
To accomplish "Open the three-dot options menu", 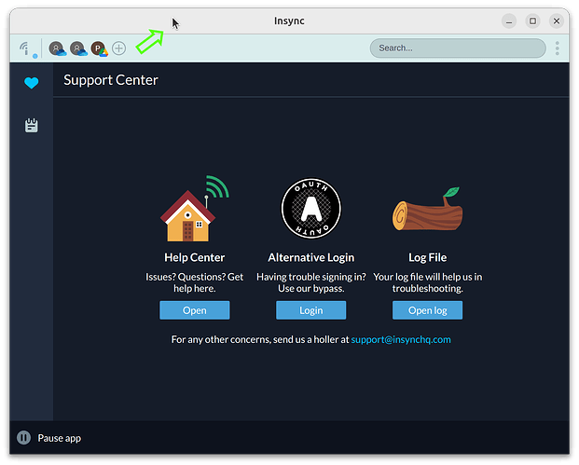I will pos(558,48).
